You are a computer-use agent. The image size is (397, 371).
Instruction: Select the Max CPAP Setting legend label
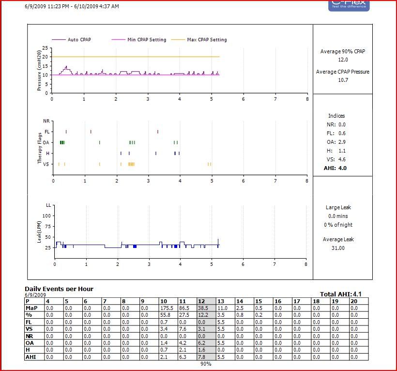click(207, 40)
